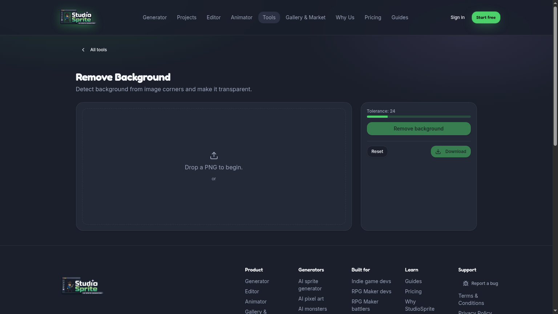Open Guides in the top navigation
558x314 pixels.
(400, 17)
